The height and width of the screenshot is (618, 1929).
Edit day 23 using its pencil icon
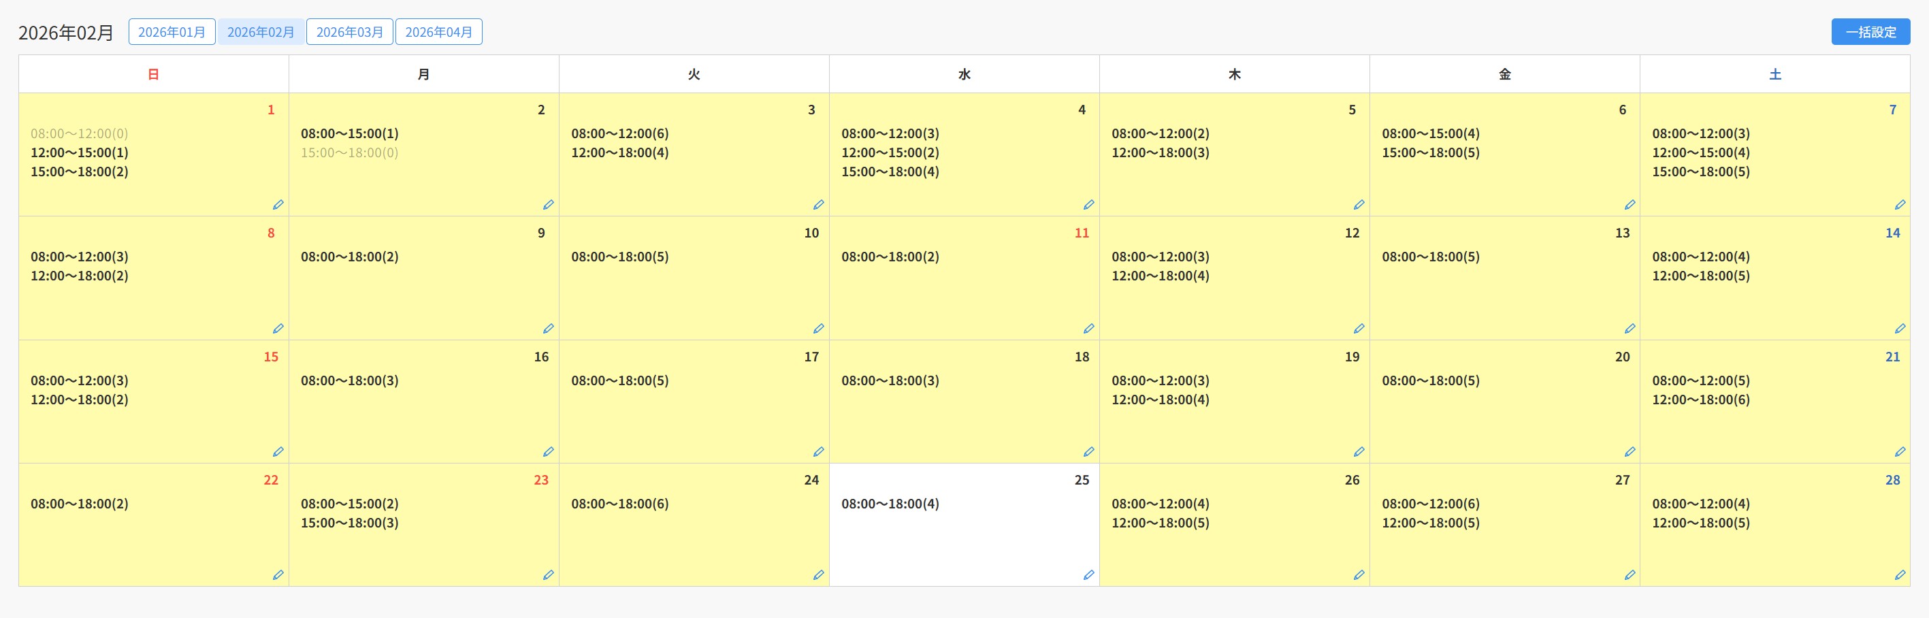click(x=548, y=574)
